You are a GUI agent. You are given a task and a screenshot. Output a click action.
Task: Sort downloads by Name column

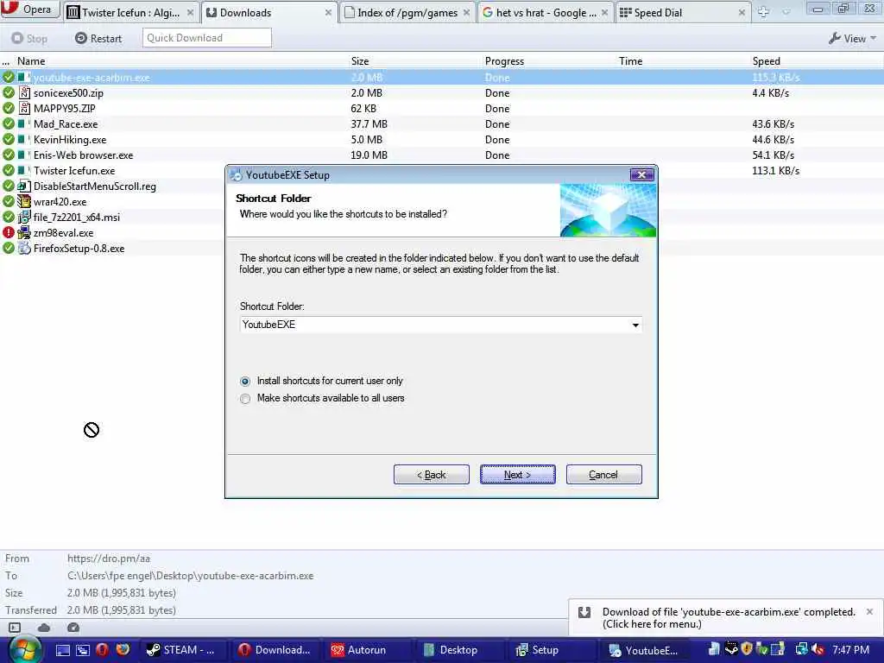[x=31, y=61]
